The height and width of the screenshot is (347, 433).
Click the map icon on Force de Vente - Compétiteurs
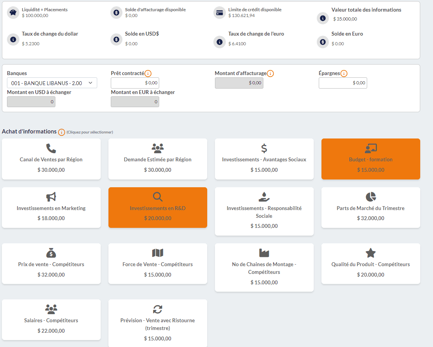click(x=158, y=252)
